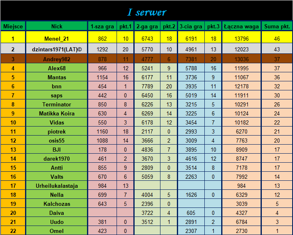Select the Menel_21 nick cell
293x235 pixels.
point(57,38)
